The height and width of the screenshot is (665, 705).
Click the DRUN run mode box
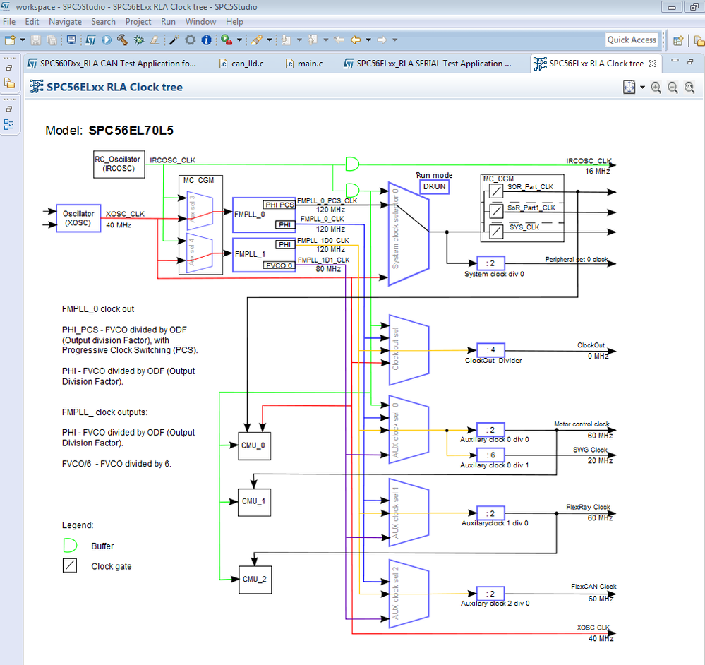tap(434, 186)
